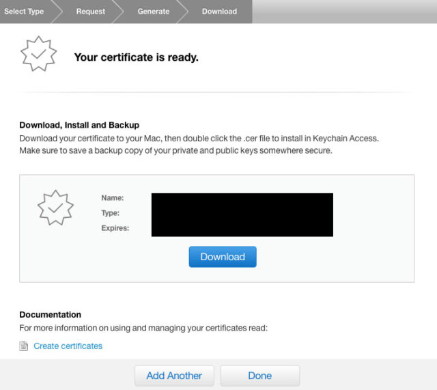Click the certificate badge icon beside Name

(55, 208)
